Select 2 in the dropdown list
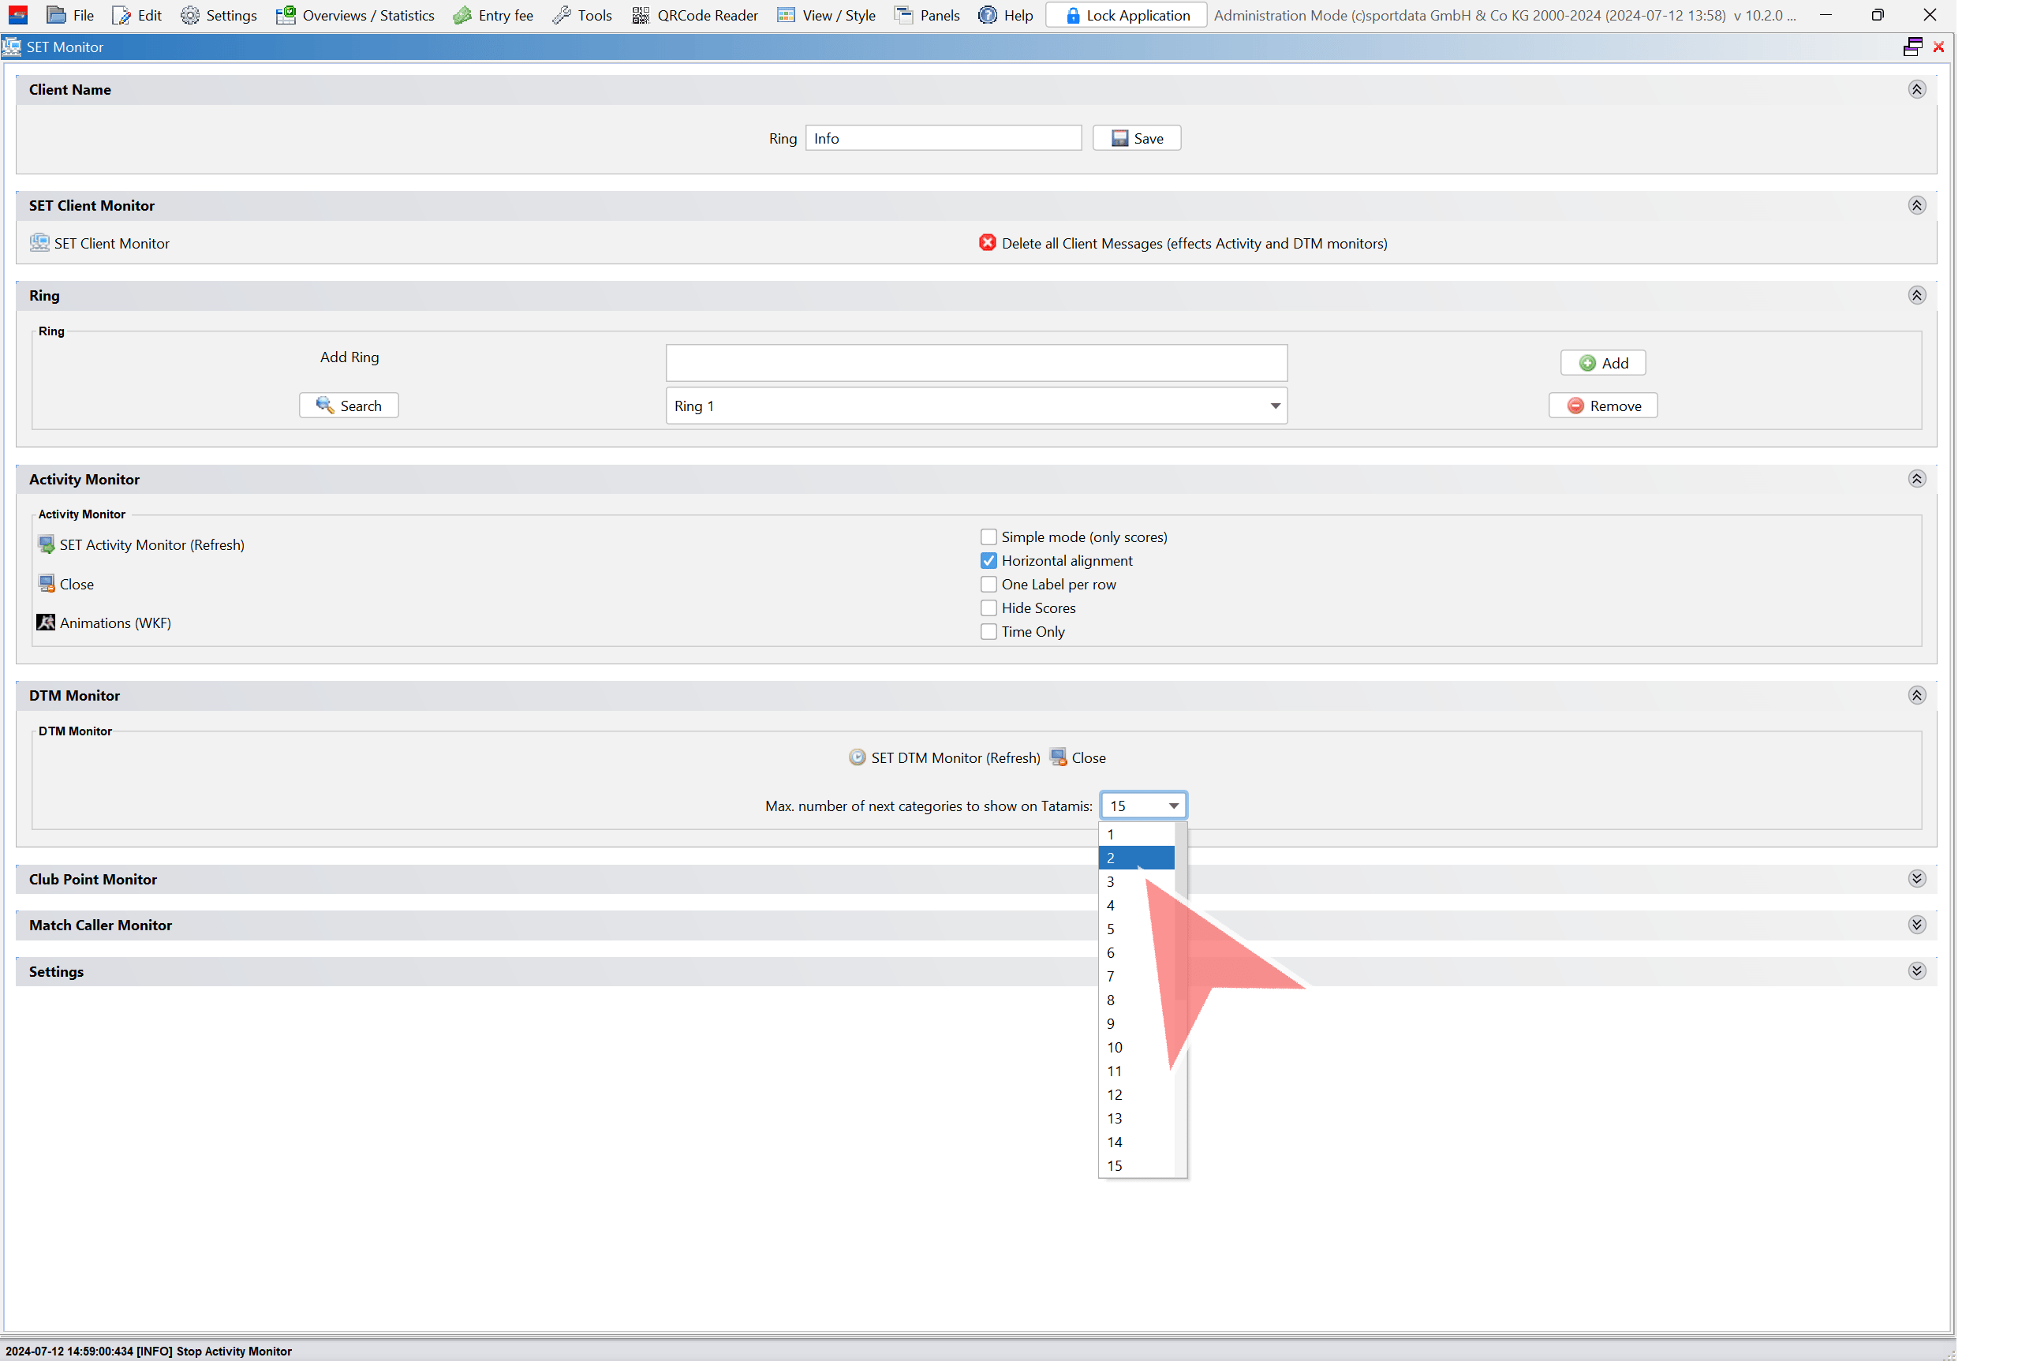The height and width of the screenshot is (1361, 2018). [1135, 858]
